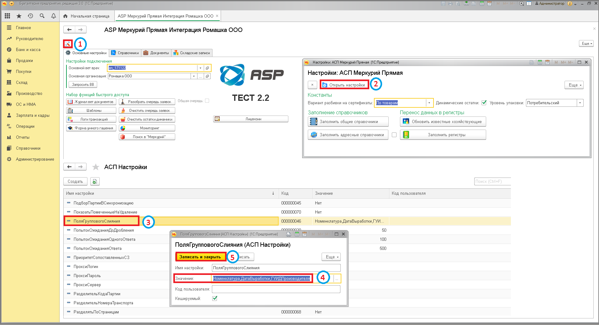Screen dimensions: 599x325
Task: Open History clock icon in top toolbar
Action: click(x=30, y=16)
